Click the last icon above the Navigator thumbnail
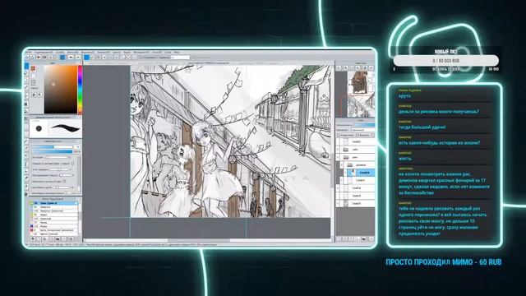The height and width of the screenshot is (296, 526). pos(371,67)
